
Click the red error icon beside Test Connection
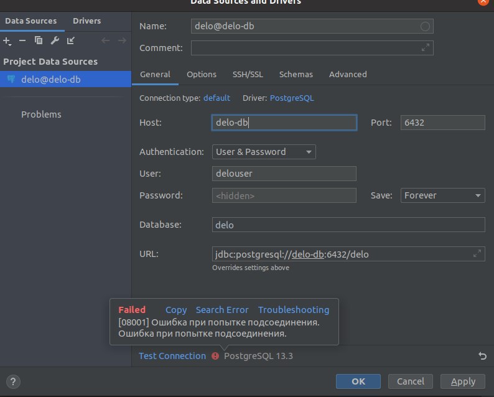tap(215, 356)
